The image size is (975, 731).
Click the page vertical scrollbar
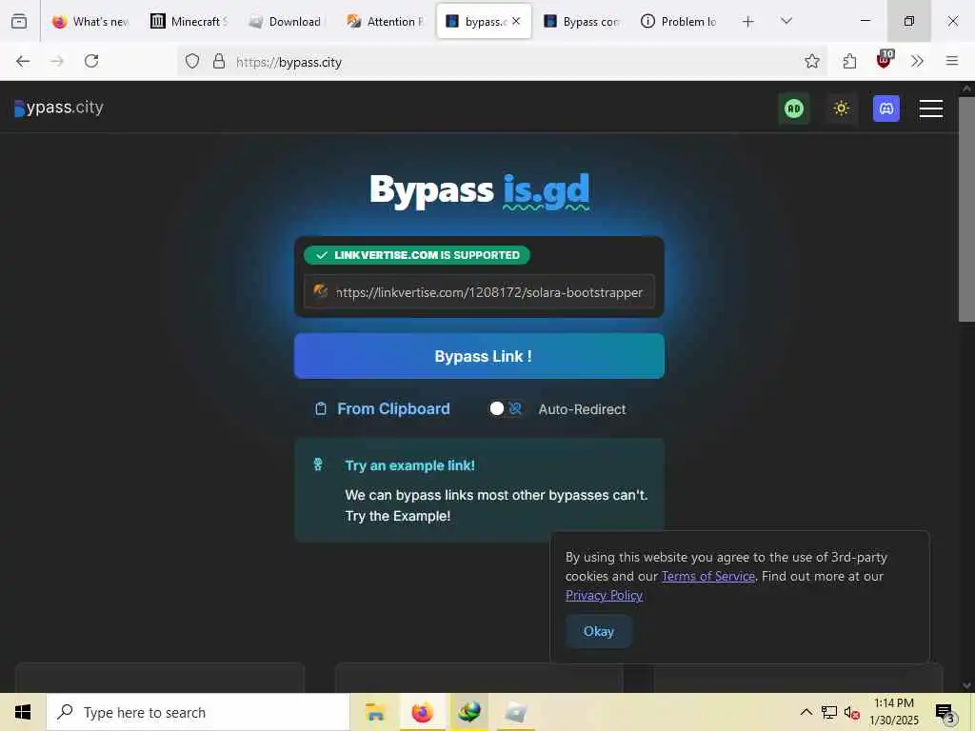coord(966,208)
